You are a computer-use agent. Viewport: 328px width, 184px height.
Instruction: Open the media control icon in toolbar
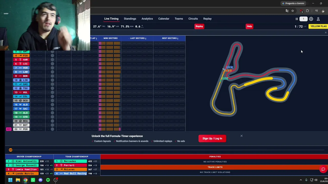click(316, 11)
